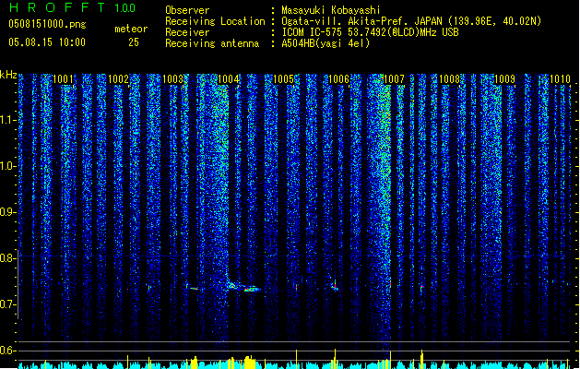The height and width of the screenshot is (369, 580).
Task: Click receiver value ICOM IC-575 53.7492 MHz
Action: [370, 32]
